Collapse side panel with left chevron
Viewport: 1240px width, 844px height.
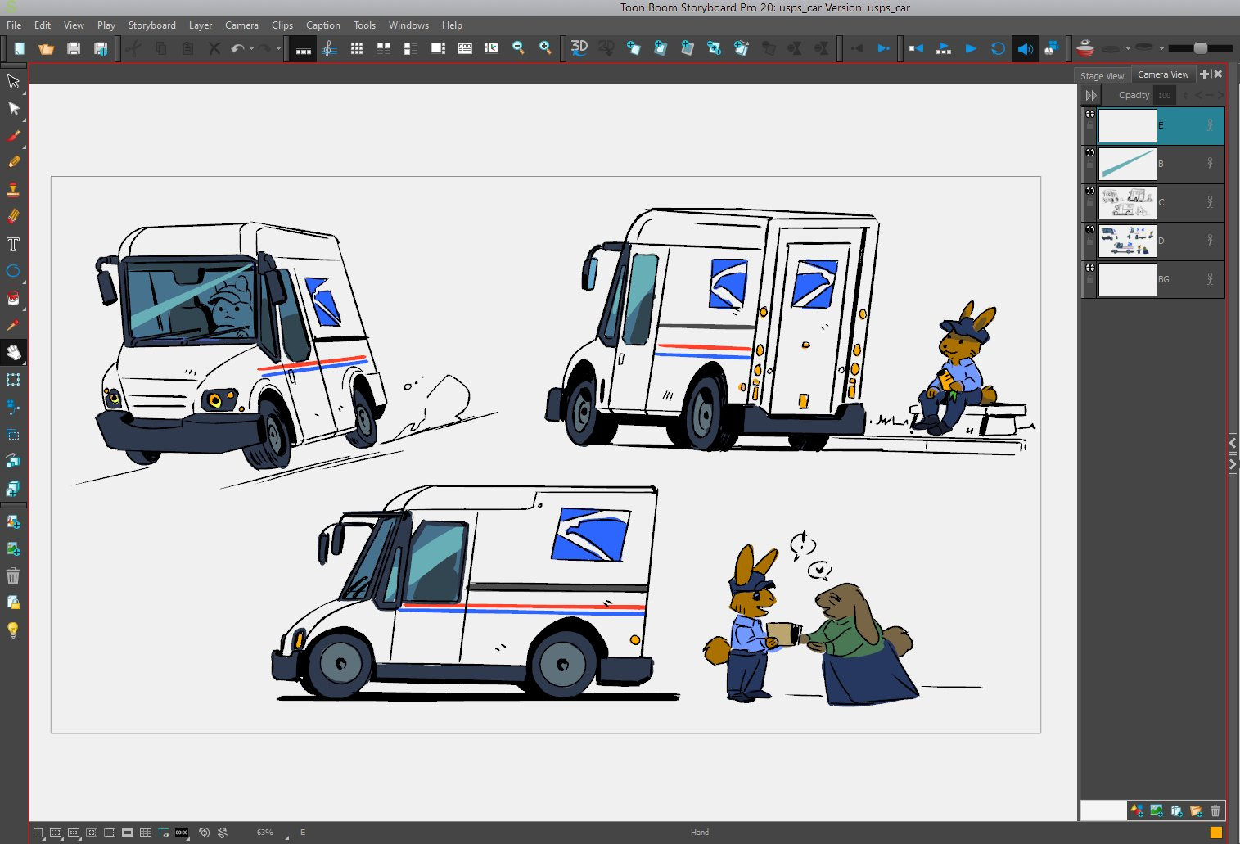pos(1233,443)
